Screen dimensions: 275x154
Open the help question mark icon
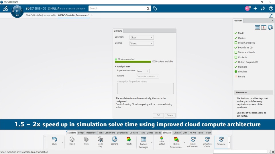click(271, 8)
